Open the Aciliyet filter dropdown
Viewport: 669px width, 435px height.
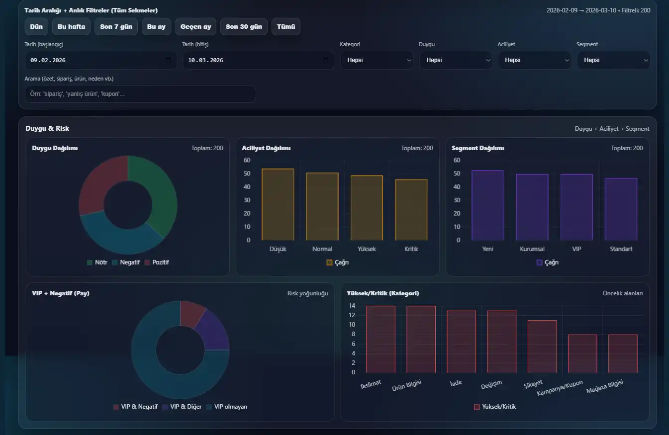[x=534, y=60]
